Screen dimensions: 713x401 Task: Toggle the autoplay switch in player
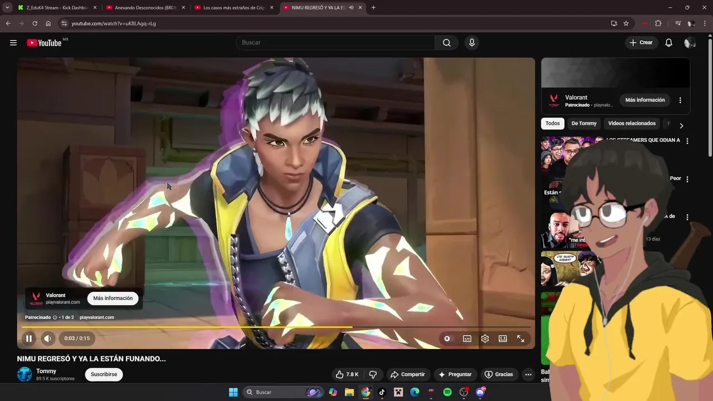(x=447, y=339)
